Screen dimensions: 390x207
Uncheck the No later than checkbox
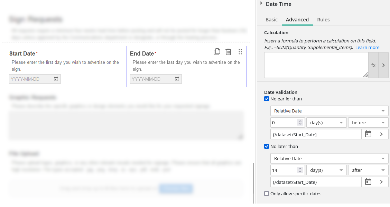267,146
